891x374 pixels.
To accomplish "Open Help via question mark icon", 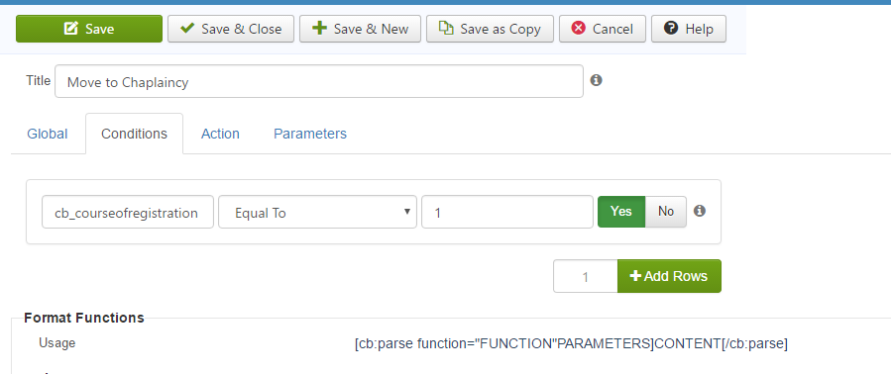I will coord(671,28).
